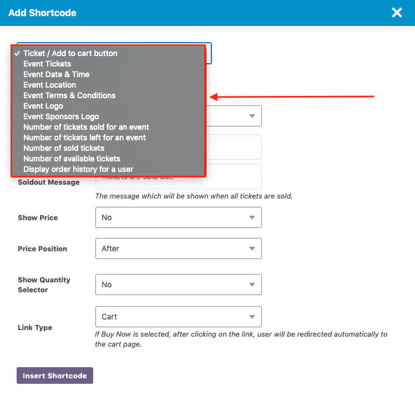Expand the Link Type dropdown
The image size is (415, 401).
pyautogui.click(x=179, y=317)
